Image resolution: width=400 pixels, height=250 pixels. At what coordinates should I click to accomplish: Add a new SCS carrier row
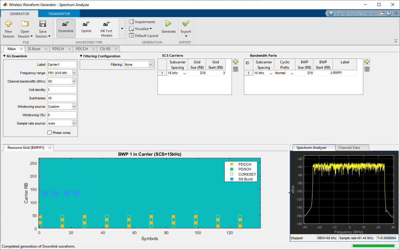pyautogui.click(x=235, y=62)
